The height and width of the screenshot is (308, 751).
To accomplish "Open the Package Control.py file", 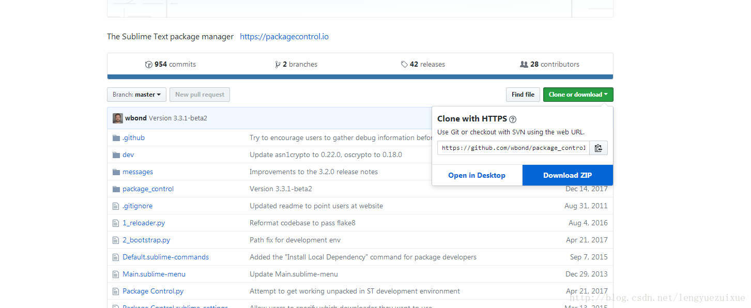I will point(153,291).
